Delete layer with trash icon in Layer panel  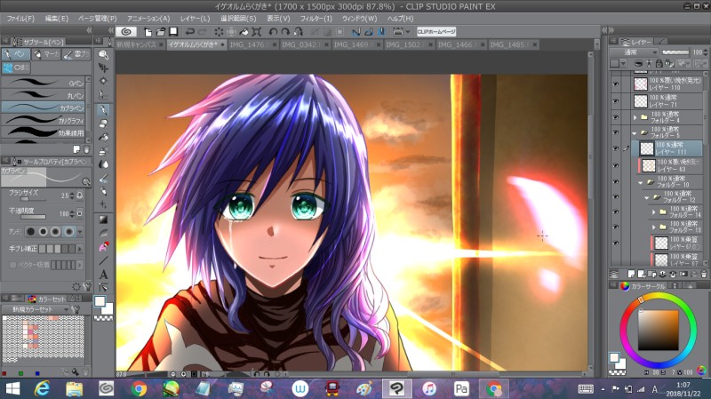click(x=704, y=274)
